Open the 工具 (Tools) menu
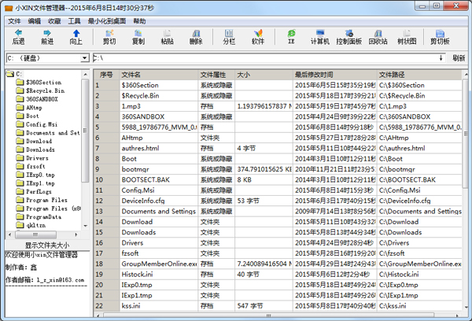The image size is (472, 321). click(75, 20)
